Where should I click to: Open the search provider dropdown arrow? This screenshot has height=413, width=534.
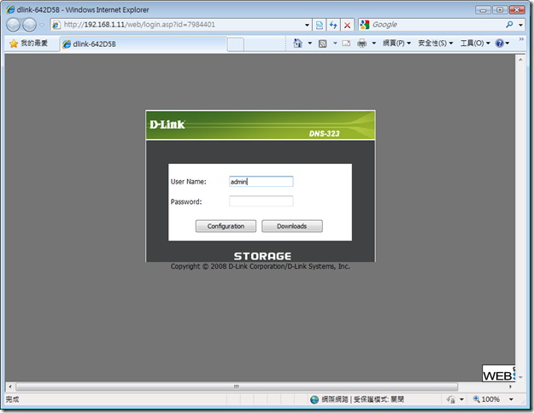[520, 25]
